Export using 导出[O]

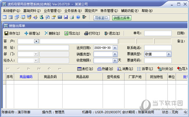[x=72, y=33]
